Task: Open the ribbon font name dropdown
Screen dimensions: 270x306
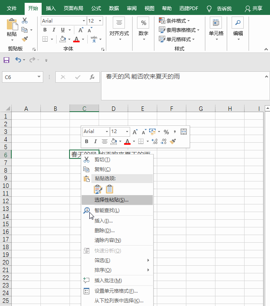Action: click(x=84, y=21)
